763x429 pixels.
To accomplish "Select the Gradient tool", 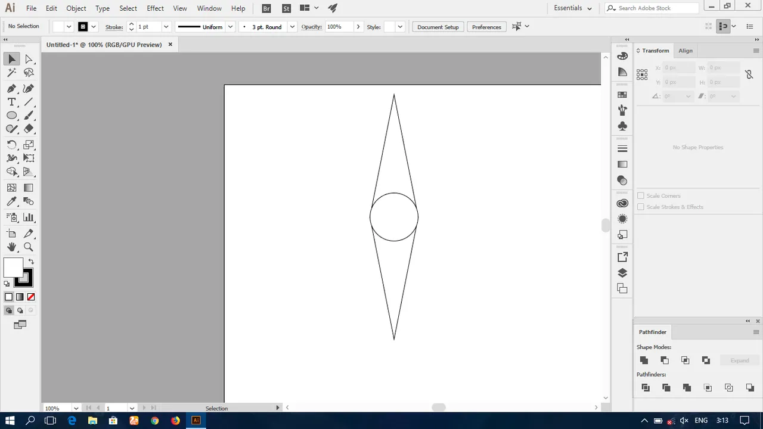I will 29,188.
